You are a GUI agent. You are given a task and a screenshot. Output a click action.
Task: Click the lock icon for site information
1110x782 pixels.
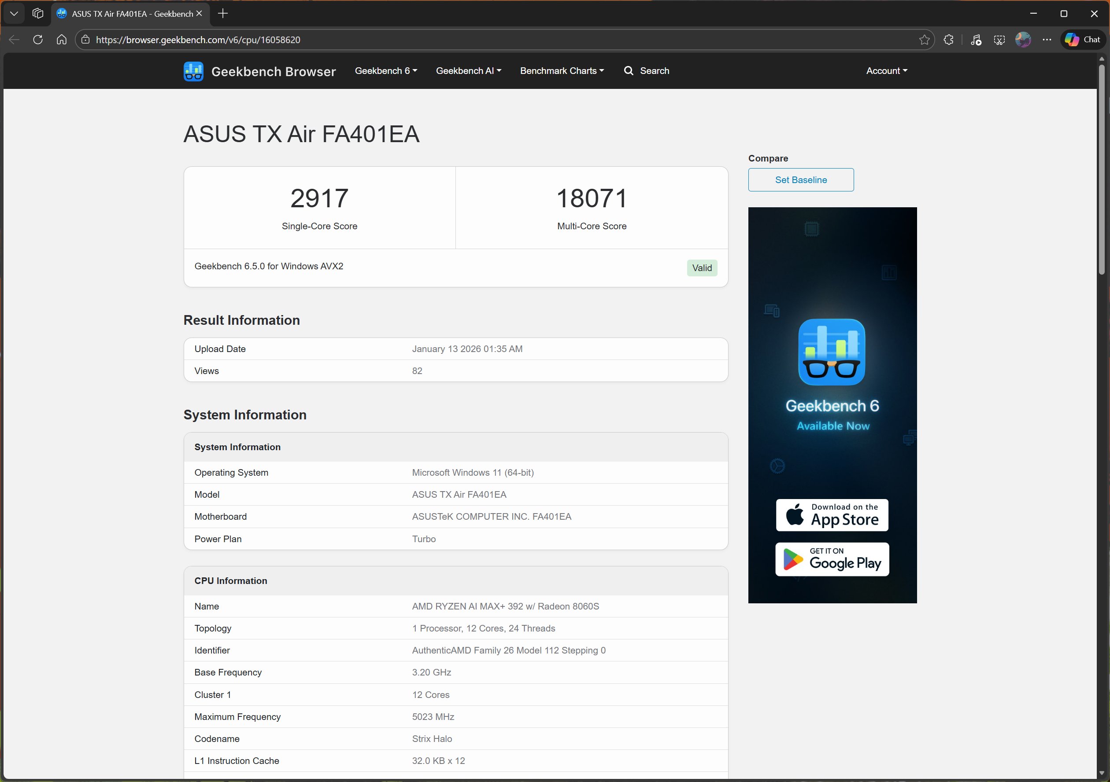coord(85,40)
